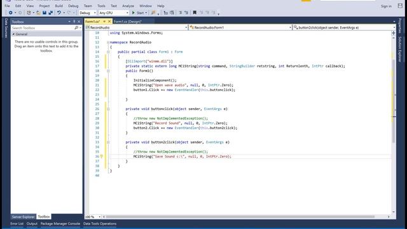The height and width of the screenshot is (229, 407).
Task: Click the Toolbox search magnifier icon
Action: [76, 28]
